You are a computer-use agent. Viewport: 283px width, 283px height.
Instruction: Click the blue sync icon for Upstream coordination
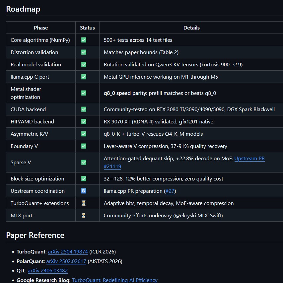[84, 191]
